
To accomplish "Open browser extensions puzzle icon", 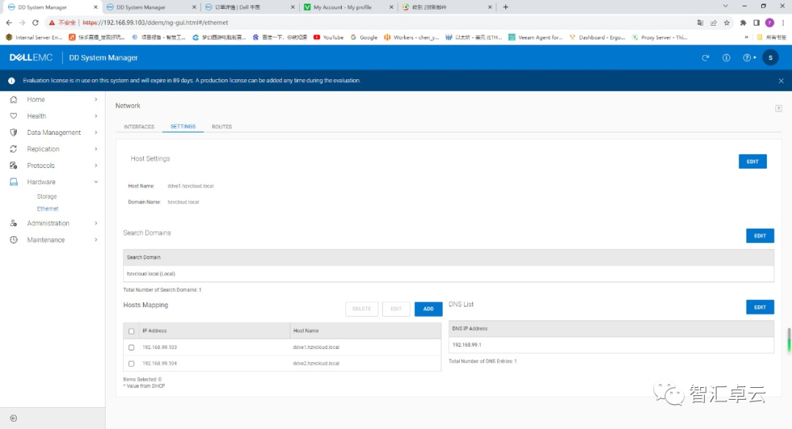I will pyautogui.click(x=743, y=23).
